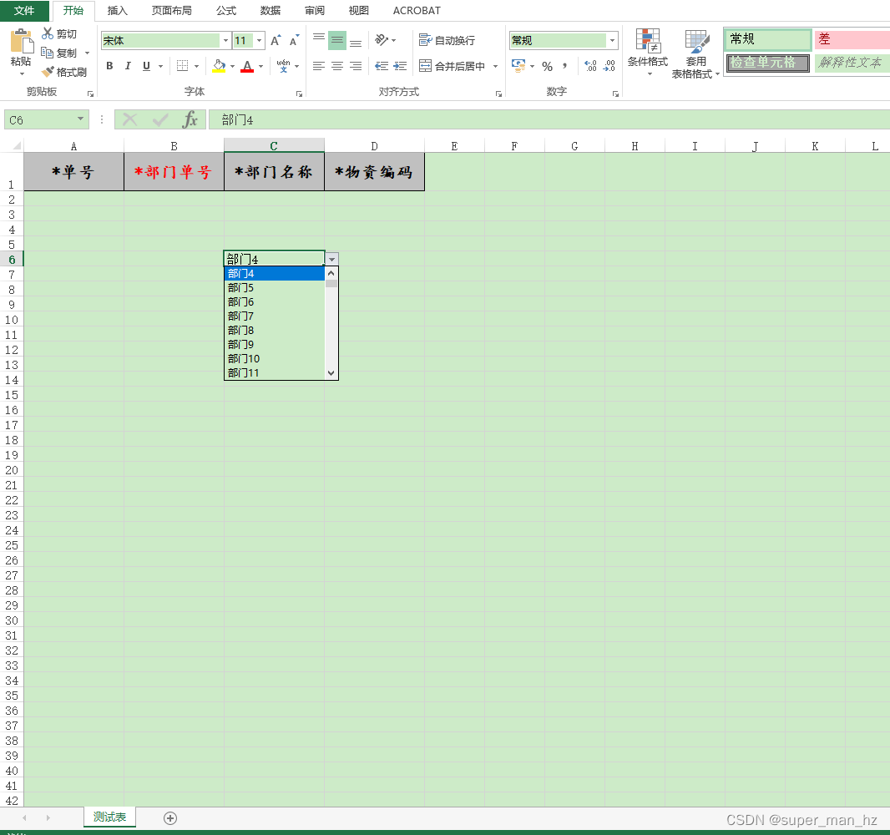Toggle middle vertical alignment
This screenshot has width=890, height=835.
click(x=337, y=40)
